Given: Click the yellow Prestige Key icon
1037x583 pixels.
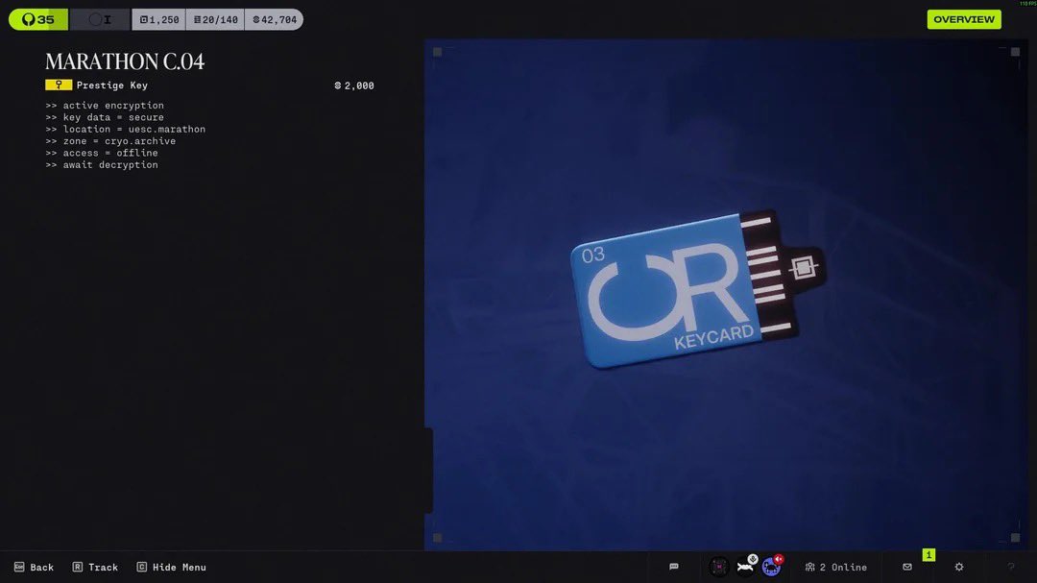Looking at the screenshot, I should [x=59, y=85].
